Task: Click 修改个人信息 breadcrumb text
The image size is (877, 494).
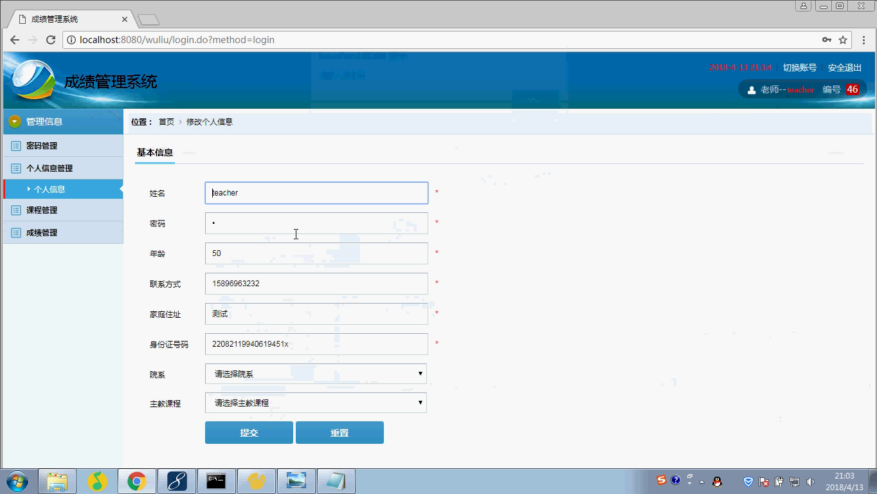Action: point(210,122)
